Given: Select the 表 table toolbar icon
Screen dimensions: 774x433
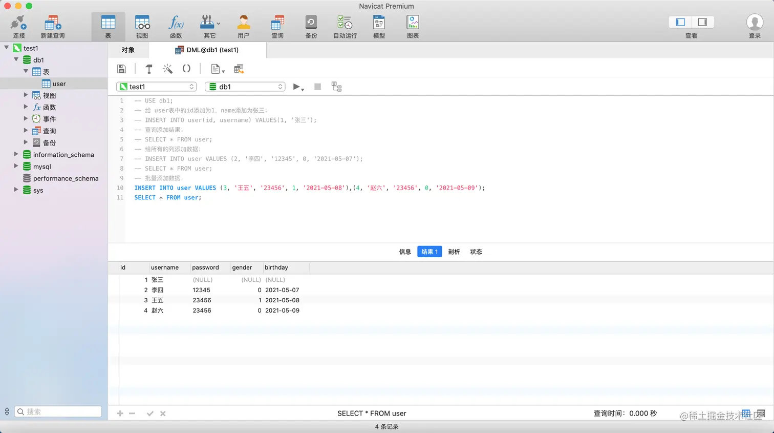Looking at the screenshot, I should pyautogui.click(x=108, y=27).
